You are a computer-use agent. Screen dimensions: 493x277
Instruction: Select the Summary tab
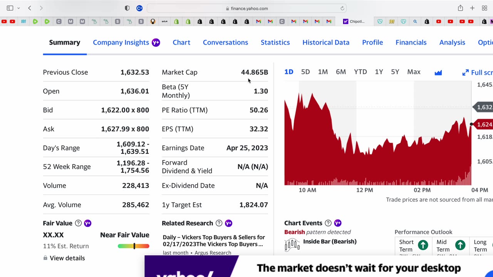pos(65,42)
